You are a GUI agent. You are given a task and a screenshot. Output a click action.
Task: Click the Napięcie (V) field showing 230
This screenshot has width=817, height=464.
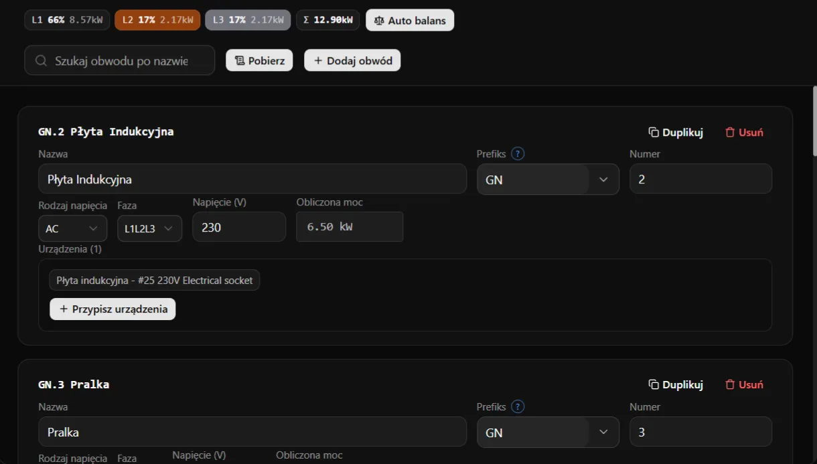click(239, 227)
